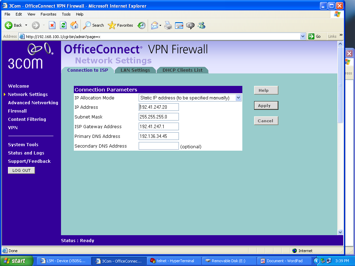Open the Windows Start menu

click(16, 261)
